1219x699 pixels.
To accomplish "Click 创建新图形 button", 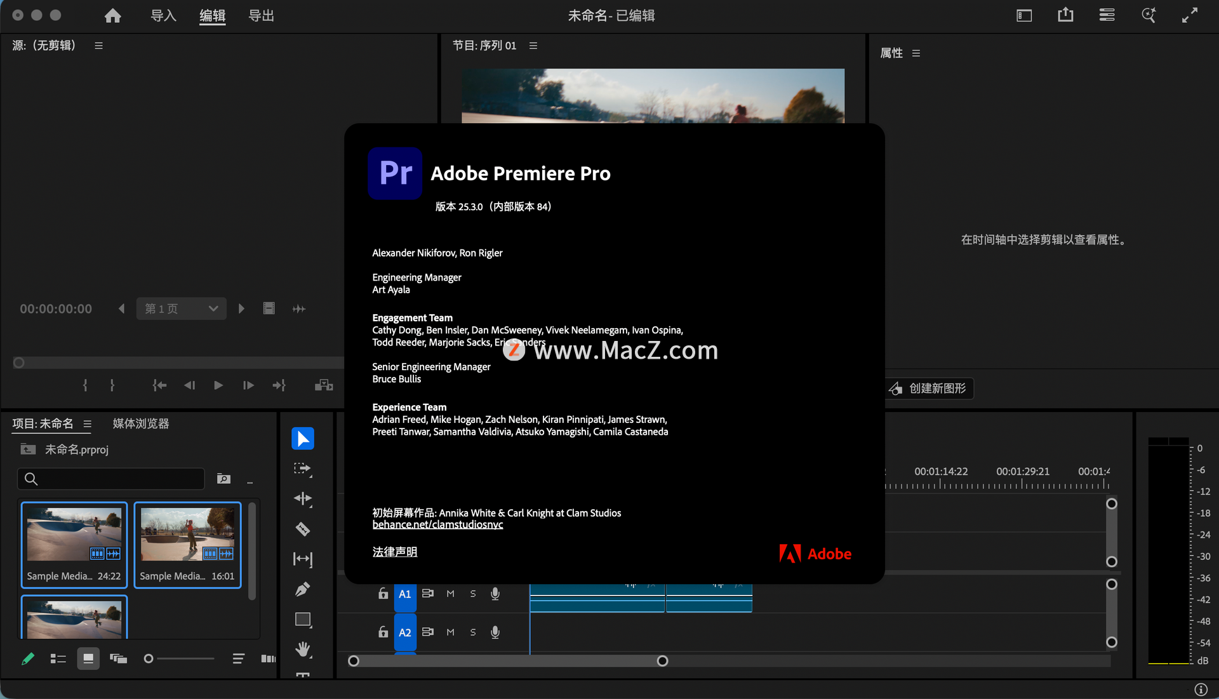I will 928,389.
